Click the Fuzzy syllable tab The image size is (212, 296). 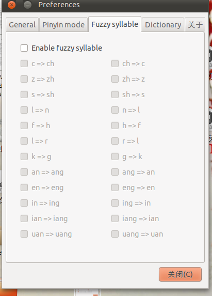click(115, 24)
